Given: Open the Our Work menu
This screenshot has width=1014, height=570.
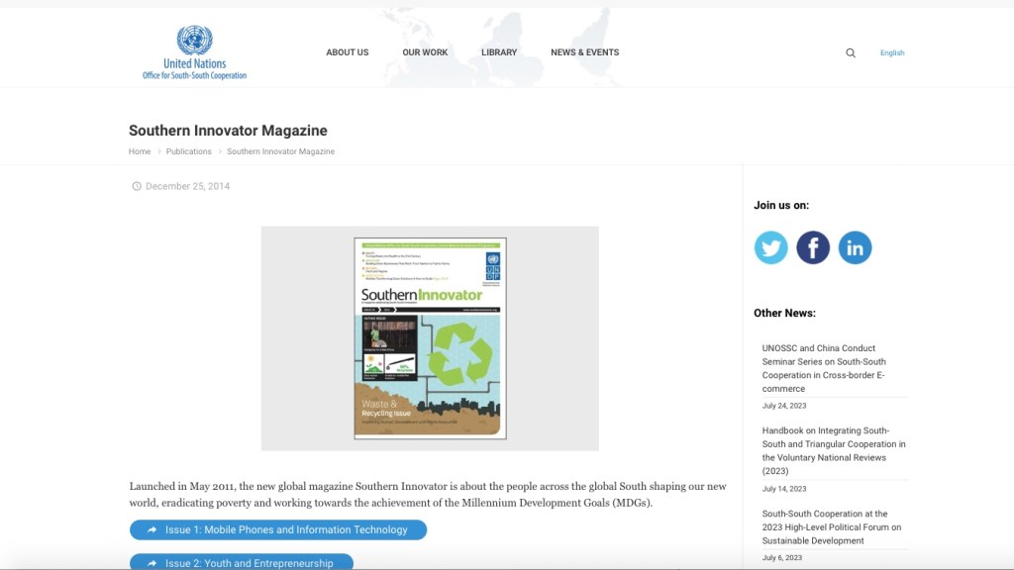Looking at the screenshot, I should point(425,52).
